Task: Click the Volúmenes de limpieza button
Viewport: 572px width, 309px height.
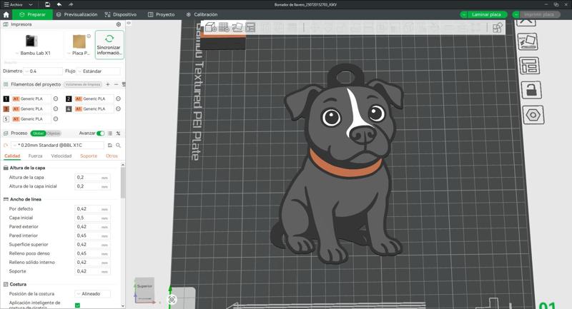Action: tap(83, 84)
